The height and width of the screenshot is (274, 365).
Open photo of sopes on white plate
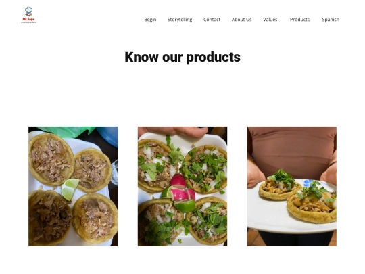click(x=292, y=186)
